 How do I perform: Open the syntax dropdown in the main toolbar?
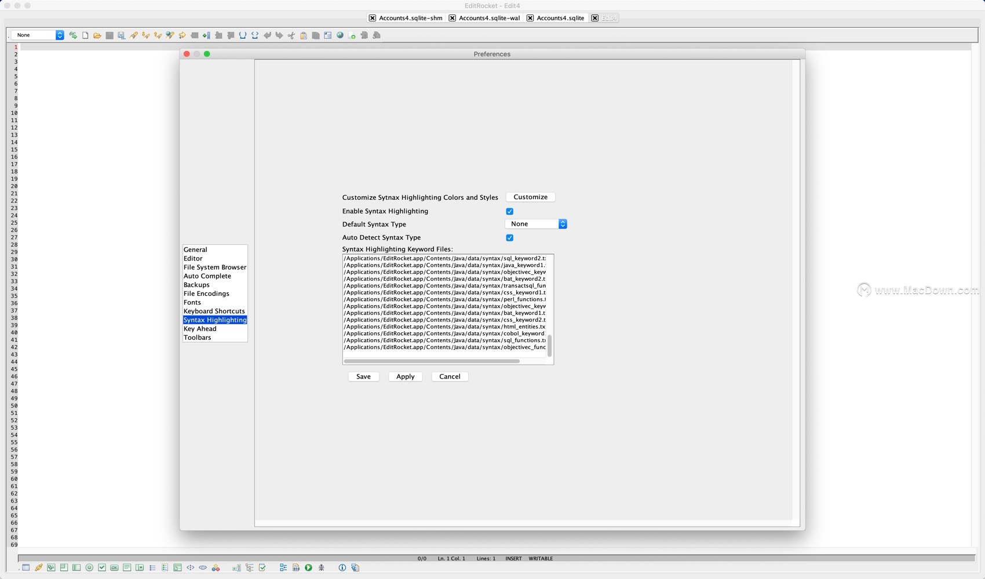pyautogui.click(x=38, y=35)
